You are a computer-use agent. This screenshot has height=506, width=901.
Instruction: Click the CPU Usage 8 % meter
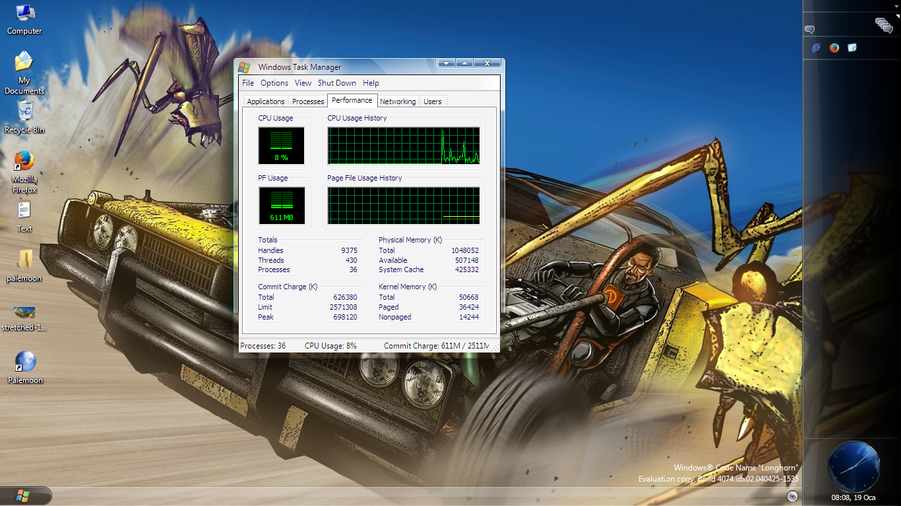click(282, 146)
